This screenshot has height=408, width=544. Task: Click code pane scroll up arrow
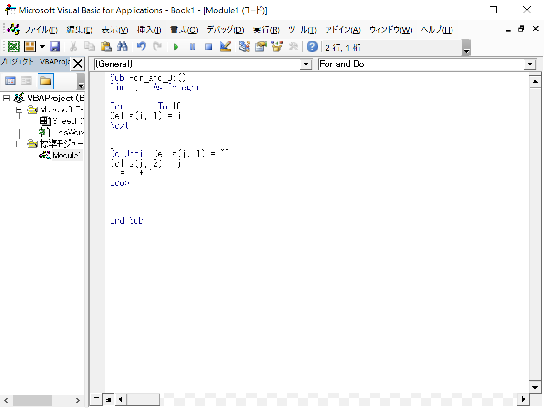535,82
